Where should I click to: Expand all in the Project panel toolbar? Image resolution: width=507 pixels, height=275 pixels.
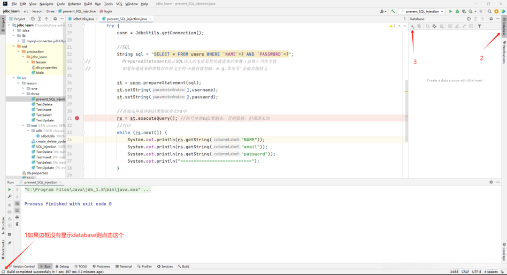[40, 19]
